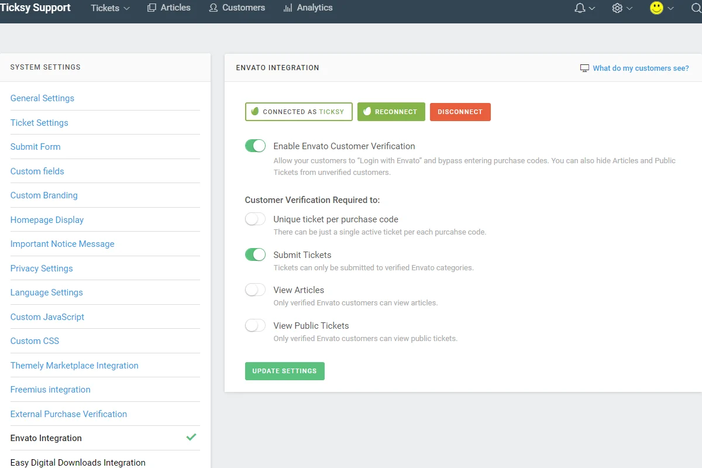Open the settings gear icon

coord(617,8)
